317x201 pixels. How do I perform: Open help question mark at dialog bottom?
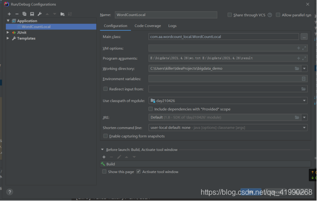click(10, 192)
